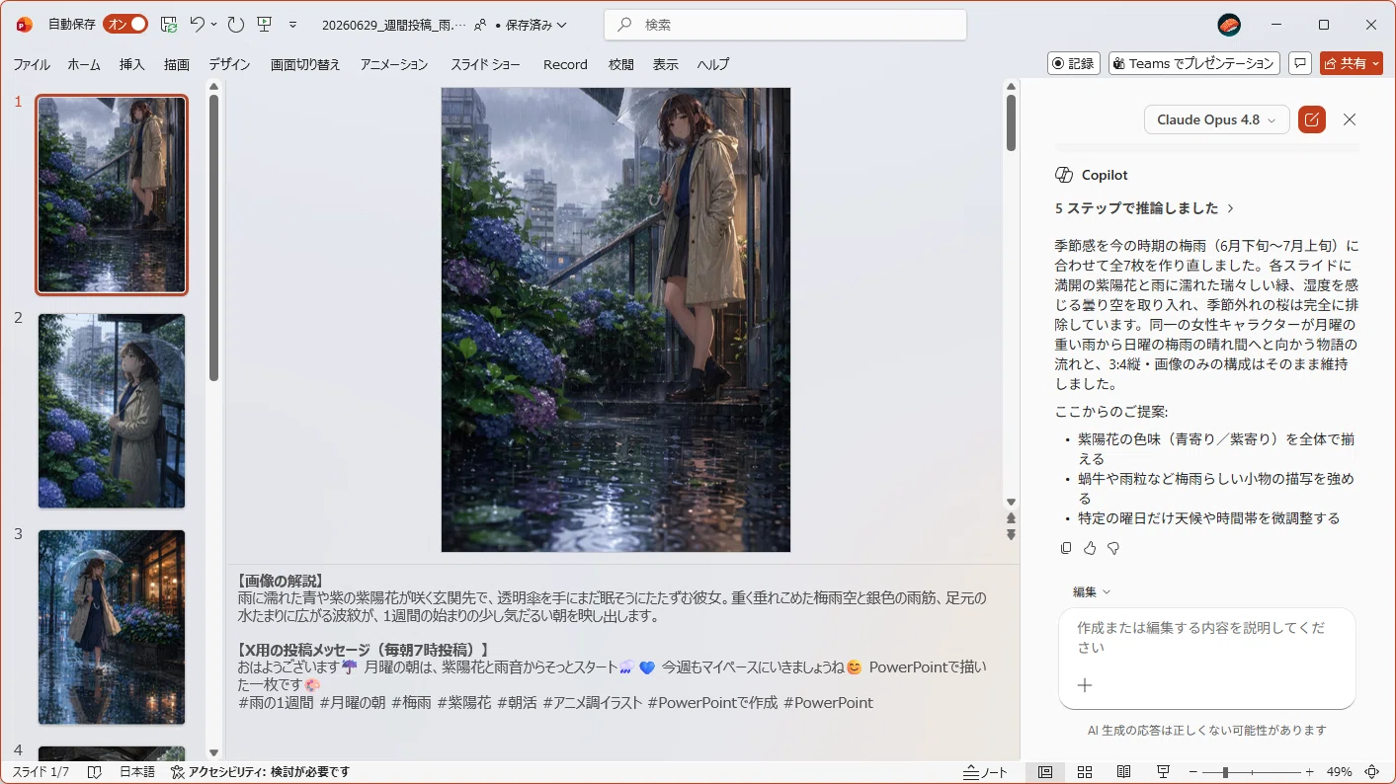The image size is (1396, 784).
Task: Switch to Slide Sorter view icon
Action: pos(1085,772)
